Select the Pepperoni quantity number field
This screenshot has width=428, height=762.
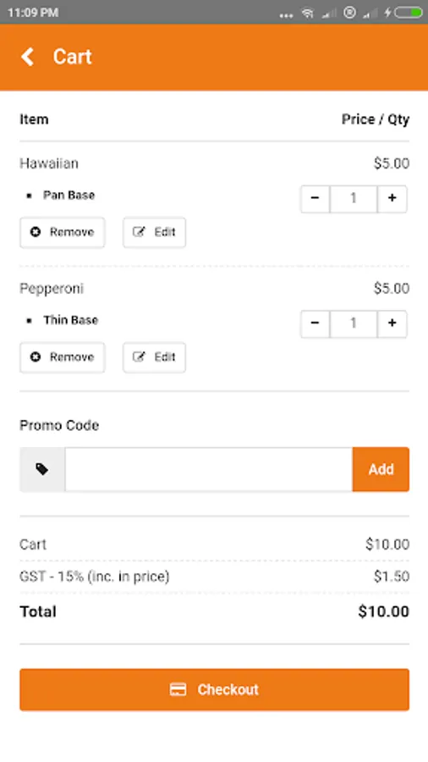[x=354, y=323]
